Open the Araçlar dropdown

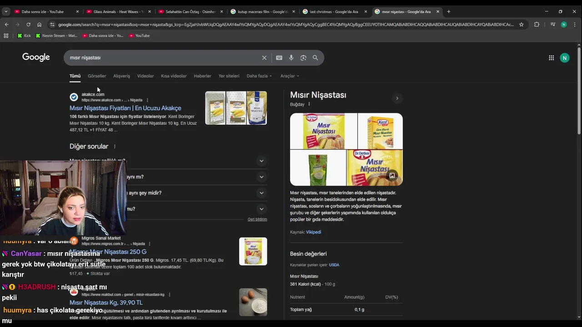click(290, 76)
